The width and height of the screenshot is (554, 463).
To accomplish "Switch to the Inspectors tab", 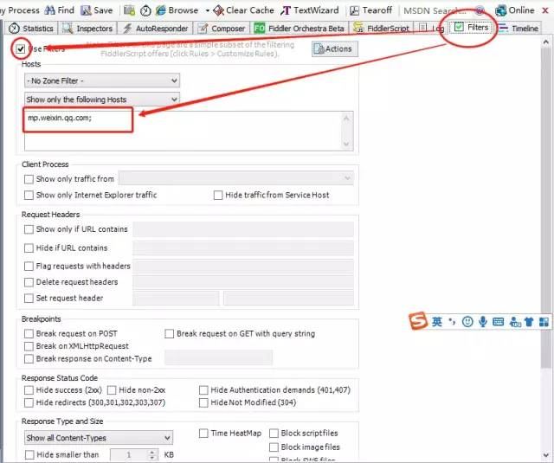I will pos(87,29).
